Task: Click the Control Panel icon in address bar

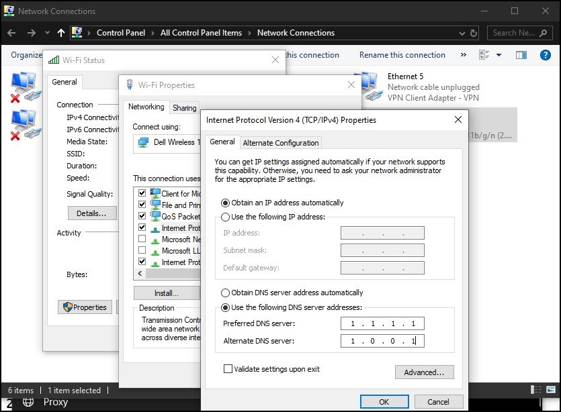Action: tap(77, 32)
